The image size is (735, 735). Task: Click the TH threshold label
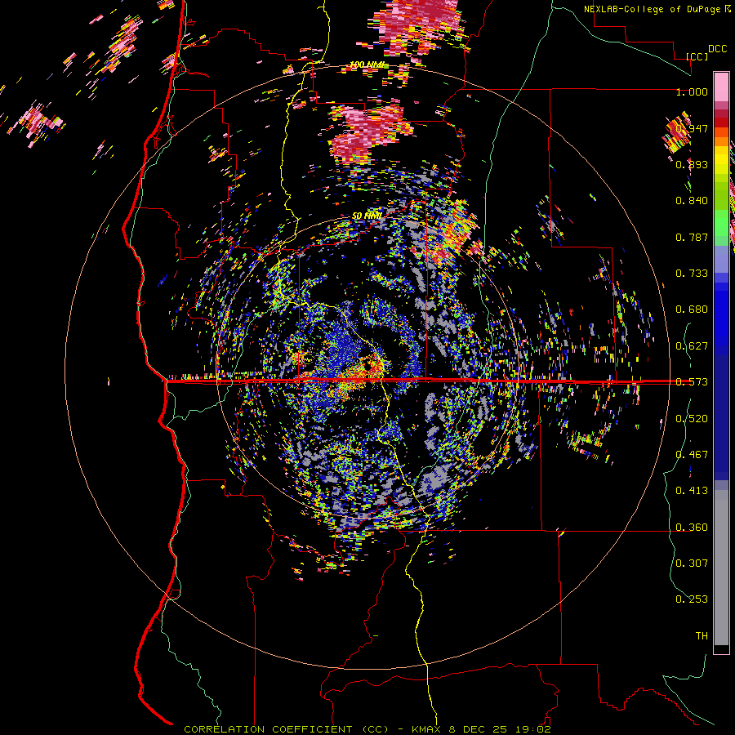[x=702, y=635]
